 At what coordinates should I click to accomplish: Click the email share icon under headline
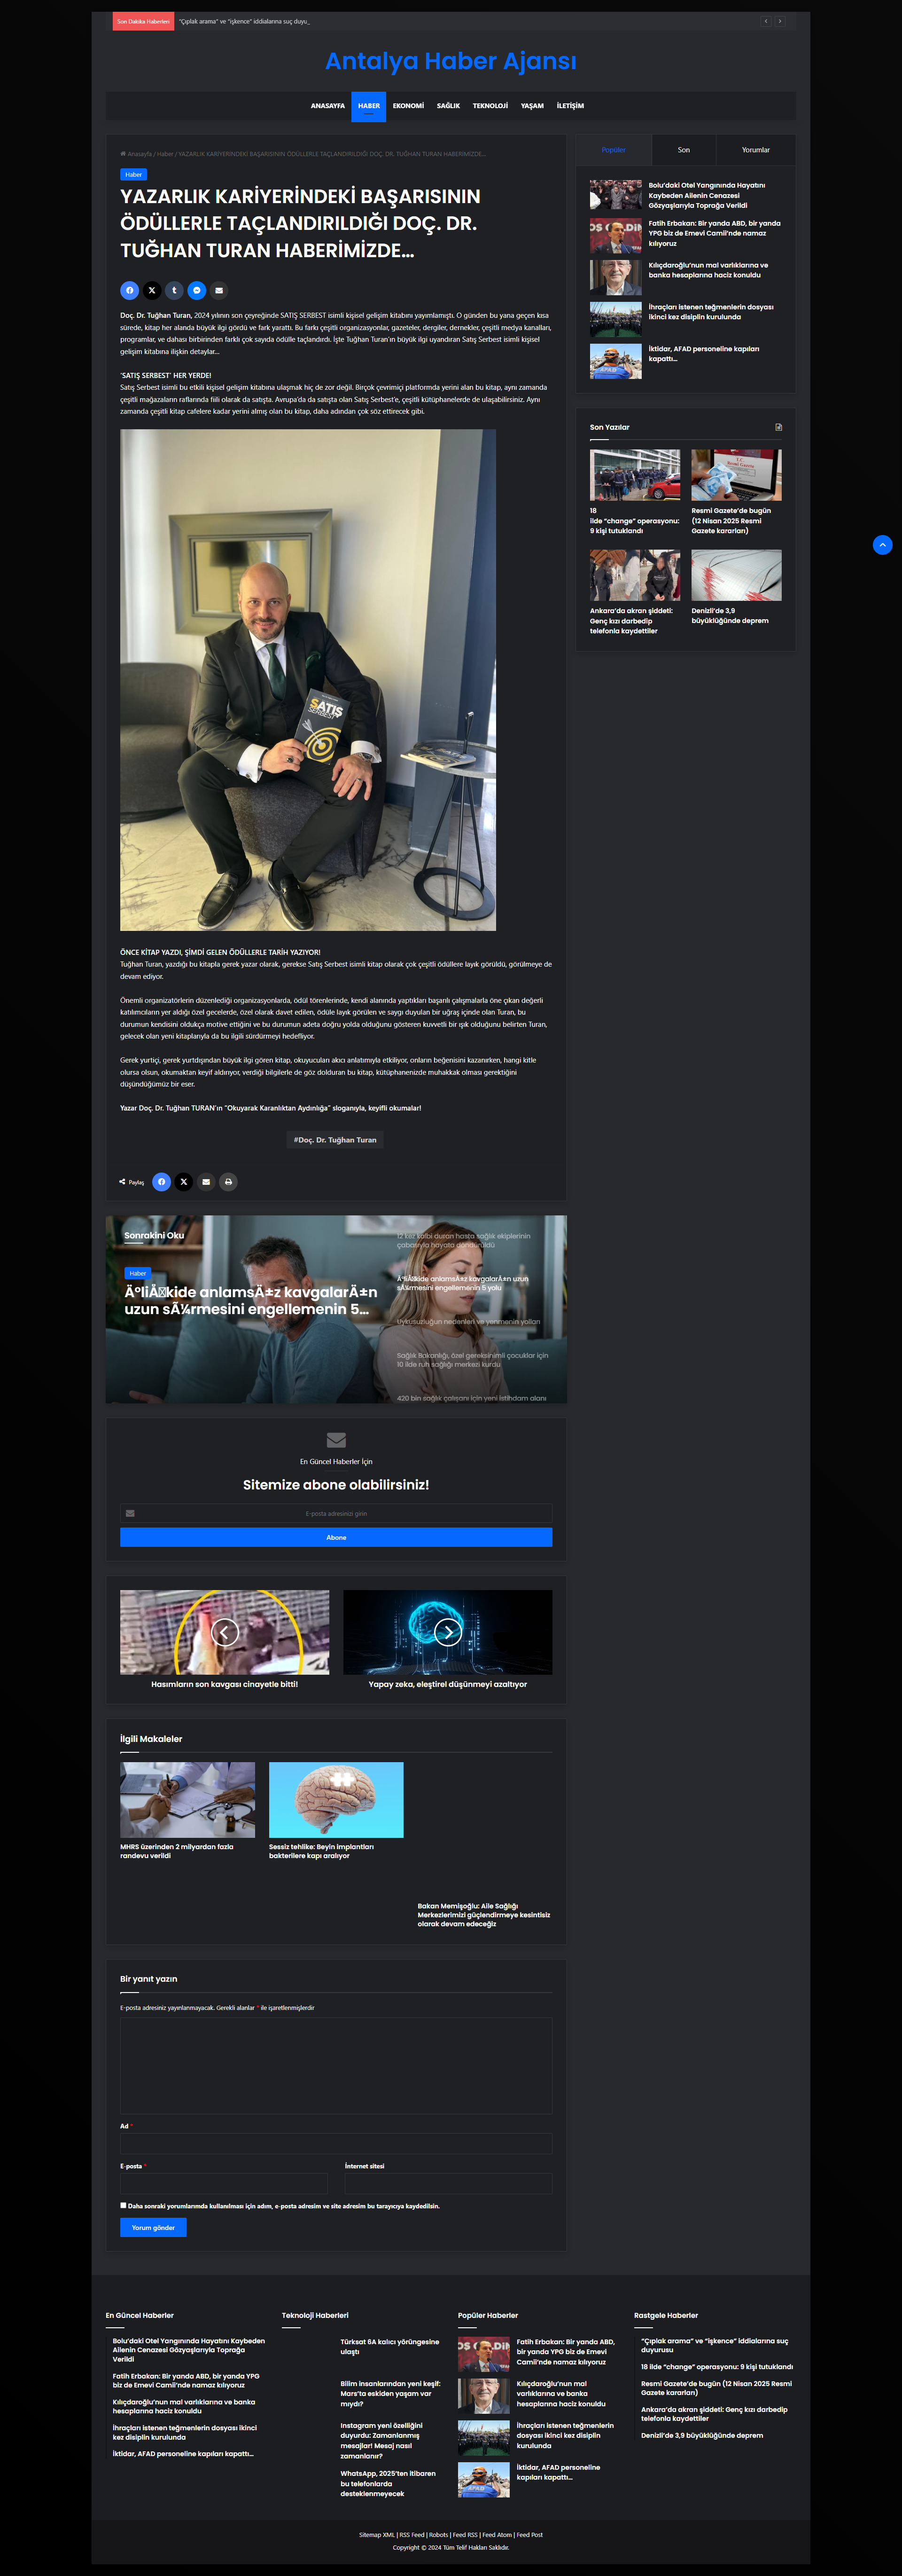click(219, 290)
